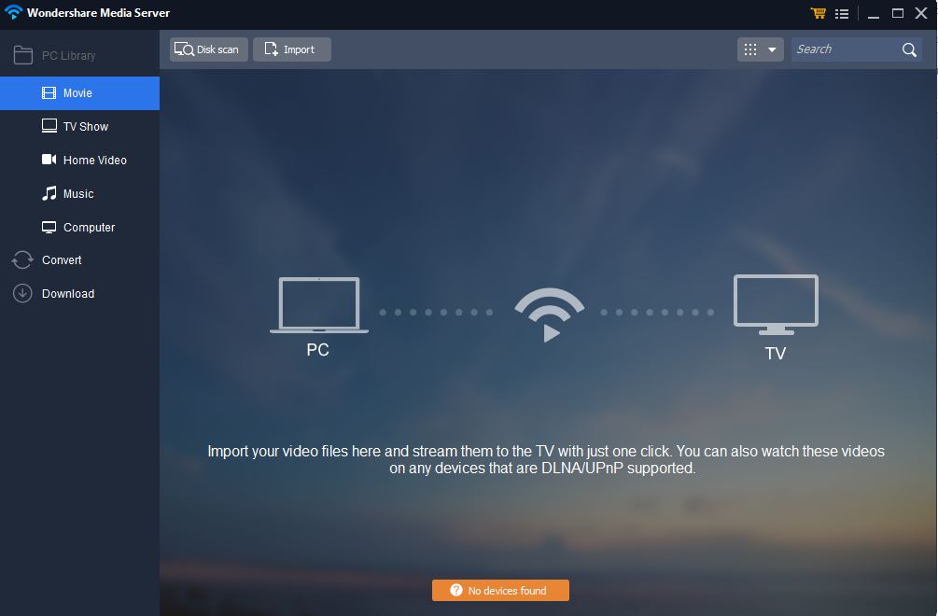Select Movie in the sidebar
This screenshot has width=938, height=616.
(x=79, y=93)
